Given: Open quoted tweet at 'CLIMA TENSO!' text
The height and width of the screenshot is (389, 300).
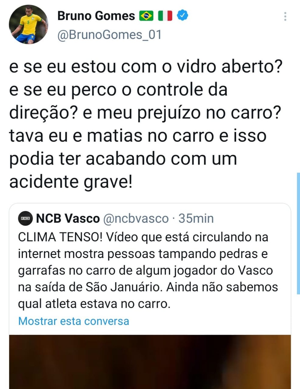Looking at the screenshot, I should coord(60,237).
